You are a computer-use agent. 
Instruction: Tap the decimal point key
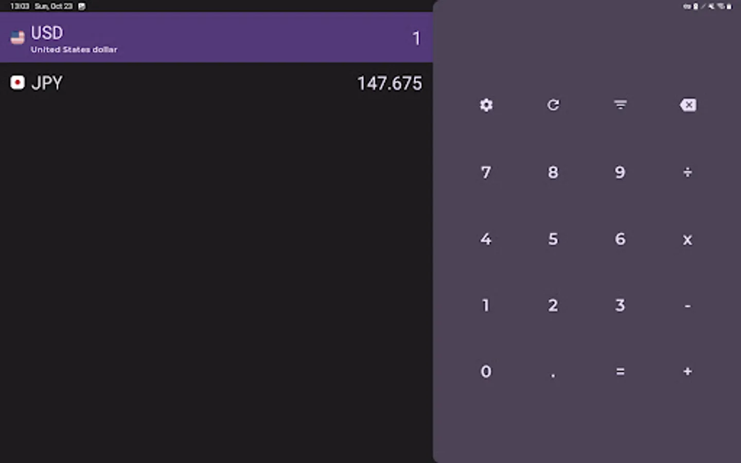(x=553, y=372)
